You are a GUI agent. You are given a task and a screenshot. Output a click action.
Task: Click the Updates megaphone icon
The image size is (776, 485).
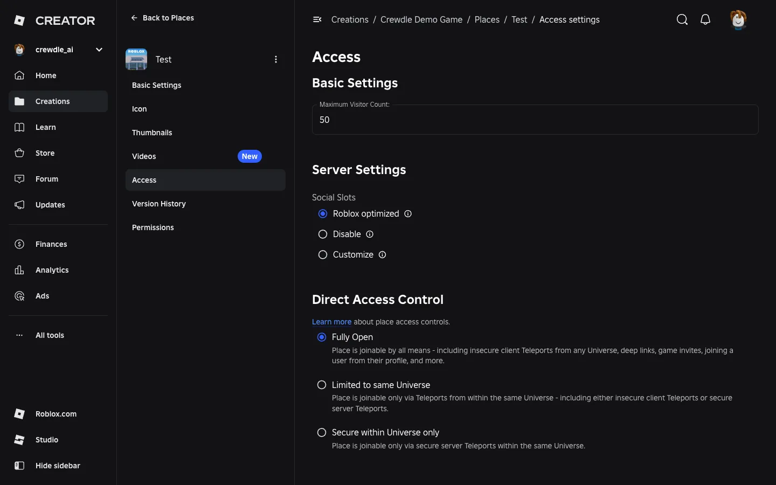(x=19, y=205)
